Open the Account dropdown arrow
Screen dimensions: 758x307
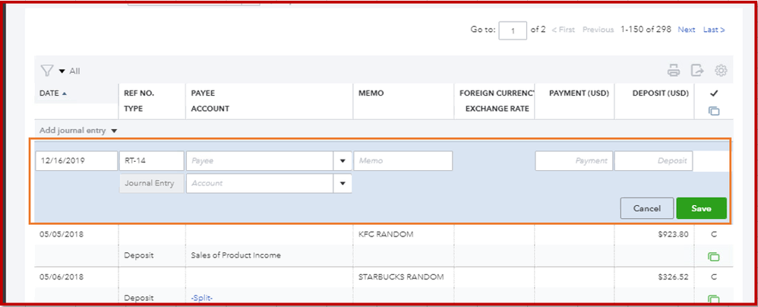pos(343,183)
